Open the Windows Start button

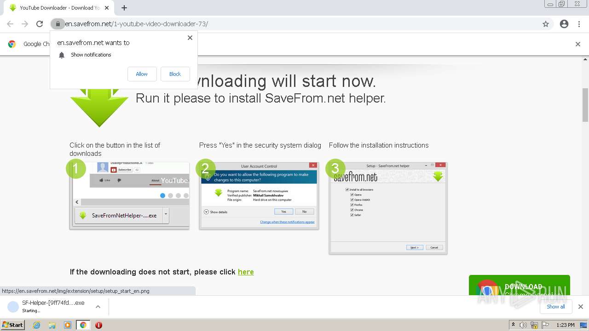click(x=13, y=325)
